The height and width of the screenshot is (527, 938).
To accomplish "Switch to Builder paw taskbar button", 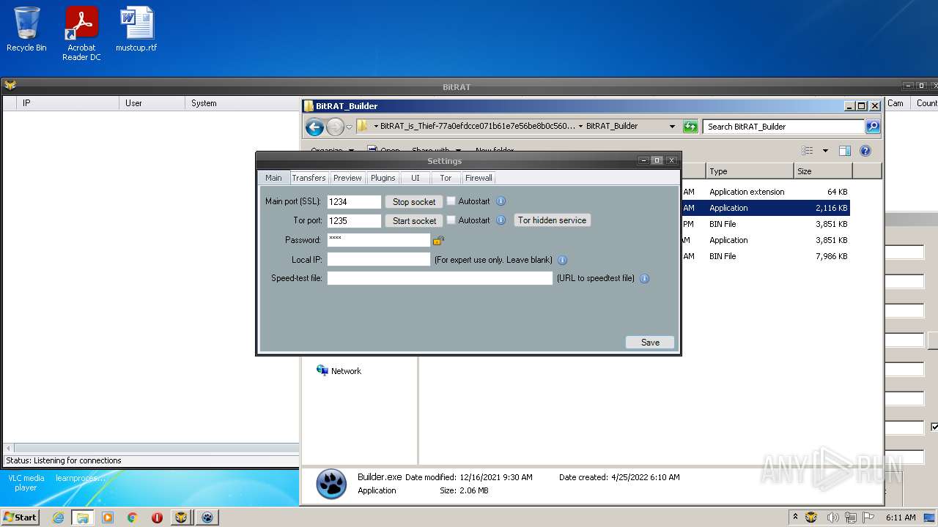I will tap(207, 517).
